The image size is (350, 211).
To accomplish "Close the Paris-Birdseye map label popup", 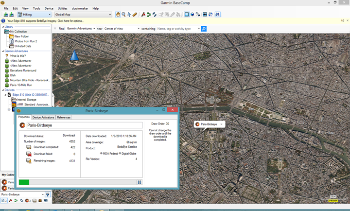I will click(222, 124).
